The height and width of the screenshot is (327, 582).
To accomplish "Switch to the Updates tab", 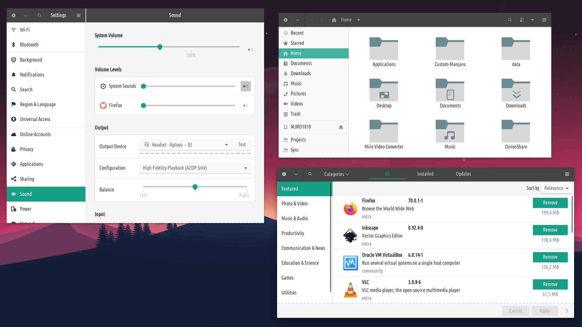I will tap(463, 174).
